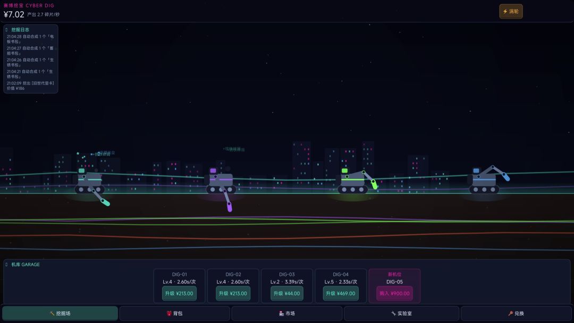Viewport: 574px width, 323px height.
Task: Upgrade DIG-02 for ¥213.00
Action: coord(233,293)
